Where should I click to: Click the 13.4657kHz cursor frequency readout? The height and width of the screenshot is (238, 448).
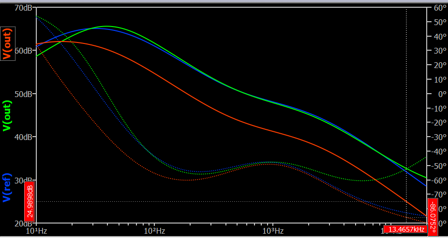405,229
